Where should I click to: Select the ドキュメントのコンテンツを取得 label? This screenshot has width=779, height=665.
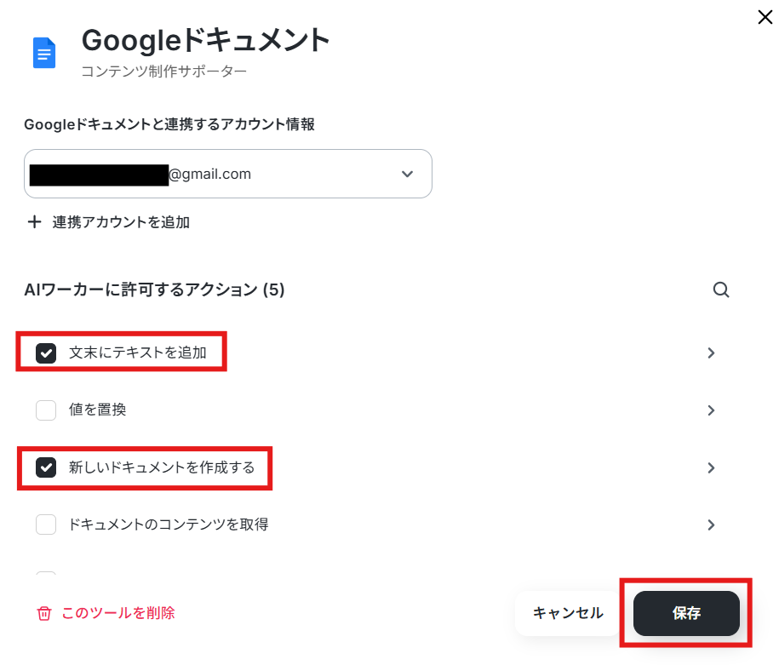169,525
